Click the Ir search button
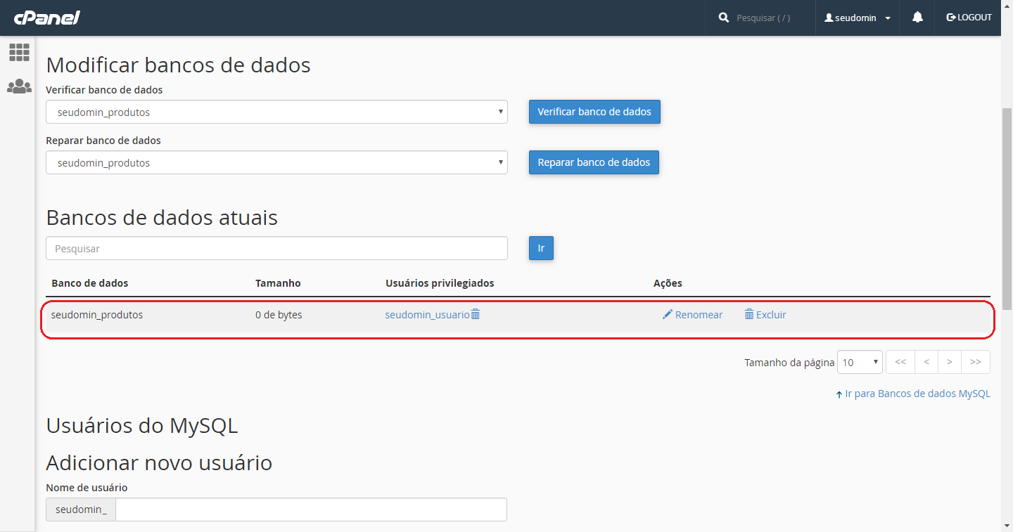 point(541,248)
